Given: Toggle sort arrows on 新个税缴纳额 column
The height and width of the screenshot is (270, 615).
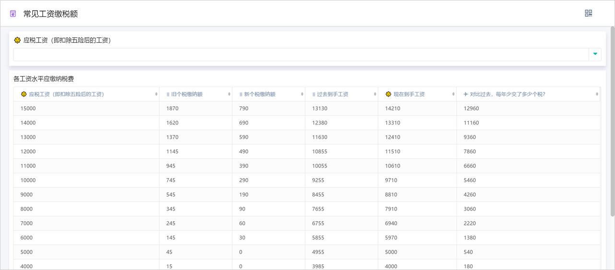Looking at the screenshot, I should [302, 94].
